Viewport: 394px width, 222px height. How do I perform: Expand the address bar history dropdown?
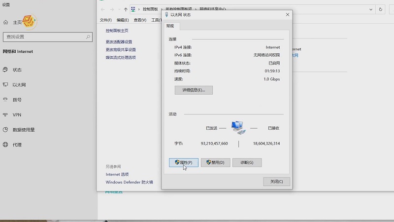click(x=371, y=9)
